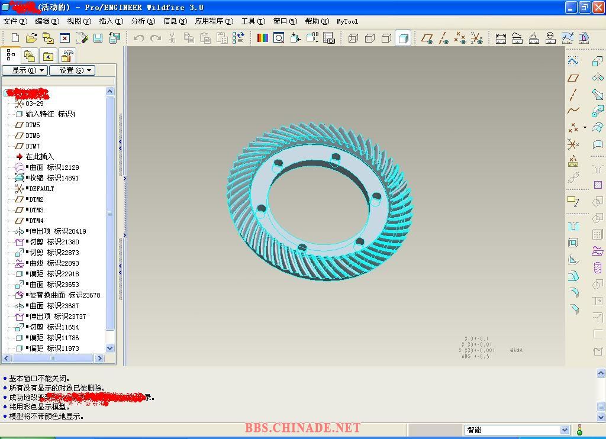Open an existing file via folder icon
The height and width of the screenshot is (439, 606).
tap(31, 38)
